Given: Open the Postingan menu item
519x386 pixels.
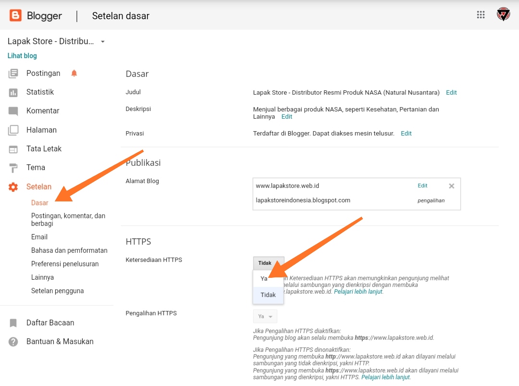Looking at the screenshot, I should (x=43, y=73).
